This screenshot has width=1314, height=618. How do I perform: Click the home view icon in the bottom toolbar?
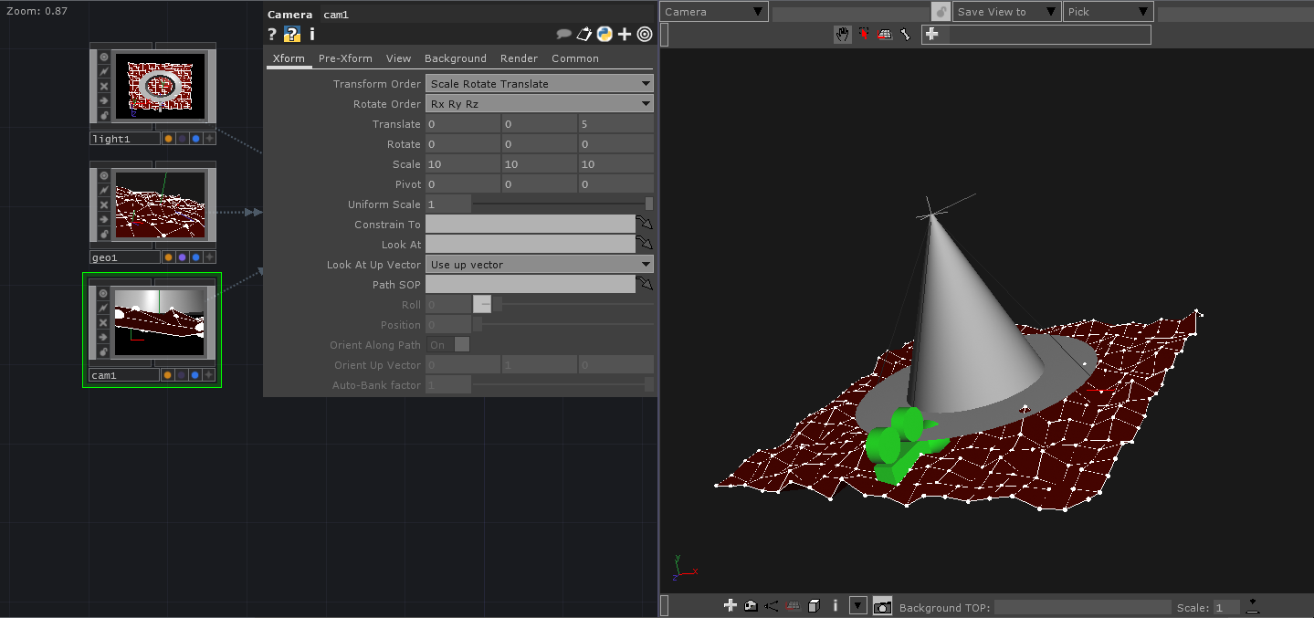751,606
